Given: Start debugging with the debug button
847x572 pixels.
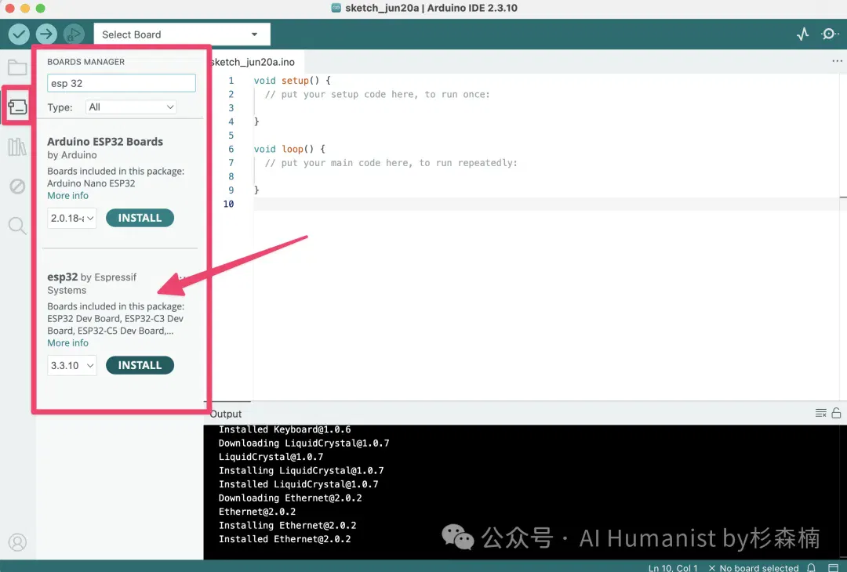Looking at the screenshot, I should coord(74,34).
